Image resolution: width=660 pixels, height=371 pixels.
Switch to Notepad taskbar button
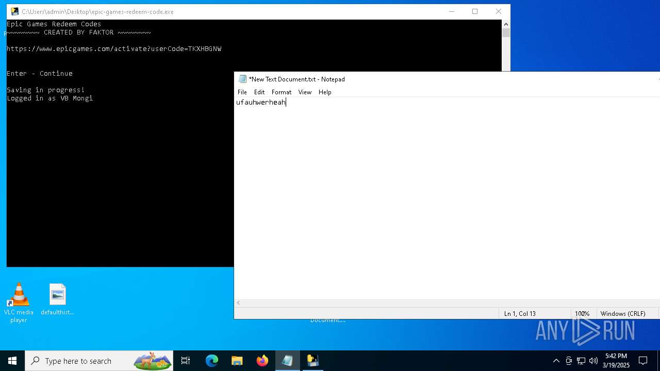(287, 361)
